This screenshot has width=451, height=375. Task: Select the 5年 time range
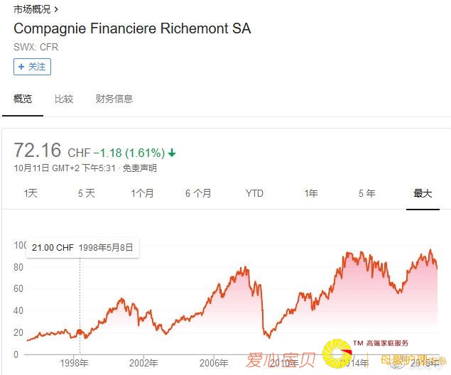(x=366, y=193)
